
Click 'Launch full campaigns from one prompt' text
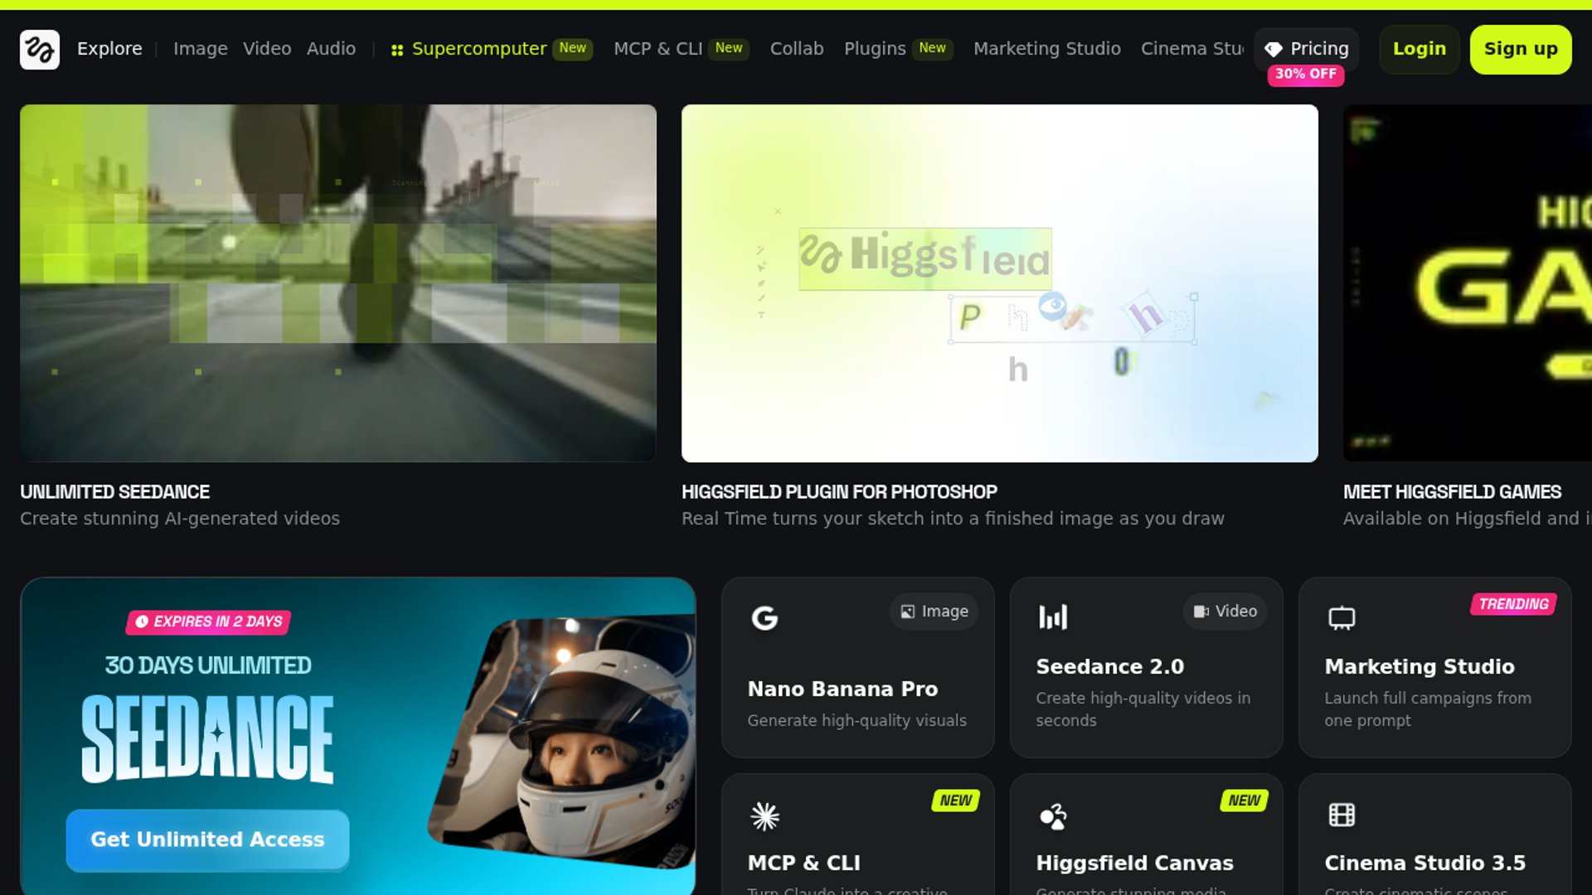(1428, 709)
